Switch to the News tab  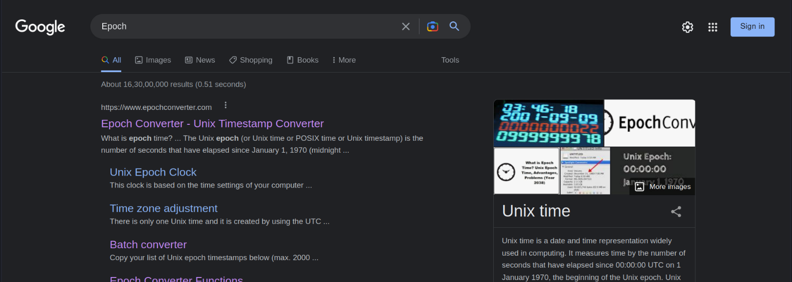(x=200, y=60)
